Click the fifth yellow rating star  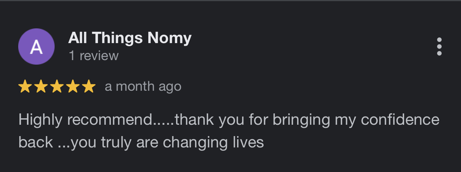tap(89, 87)
